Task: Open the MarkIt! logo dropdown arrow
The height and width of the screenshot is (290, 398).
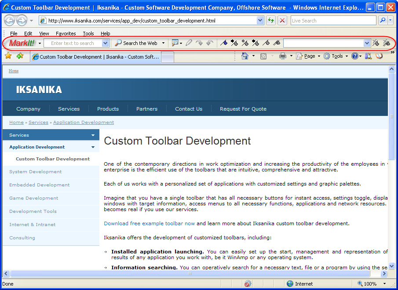Action: click(x=40, y=43)
